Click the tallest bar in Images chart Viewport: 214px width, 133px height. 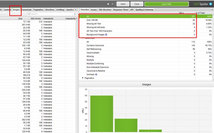[x=102, y=114]
